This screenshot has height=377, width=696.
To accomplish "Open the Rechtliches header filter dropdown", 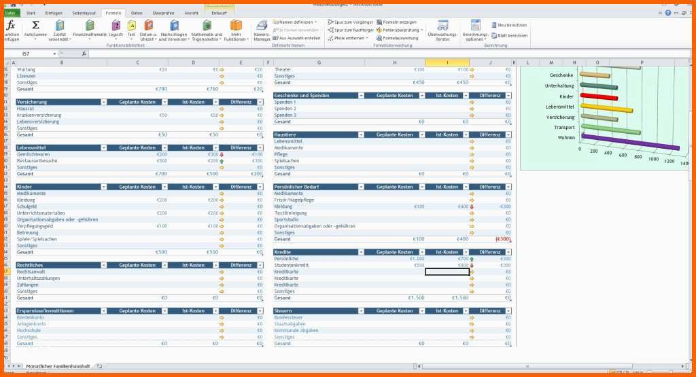I will (x=103, y=265).
